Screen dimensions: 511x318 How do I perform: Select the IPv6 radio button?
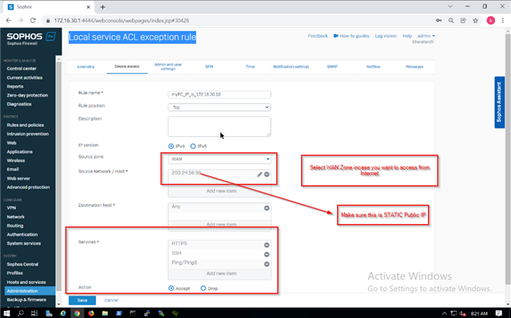(x=193, y=147)
